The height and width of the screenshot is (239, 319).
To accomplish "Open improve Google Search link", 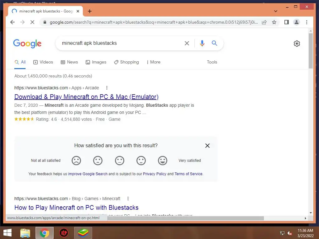I will pos(88,174).
